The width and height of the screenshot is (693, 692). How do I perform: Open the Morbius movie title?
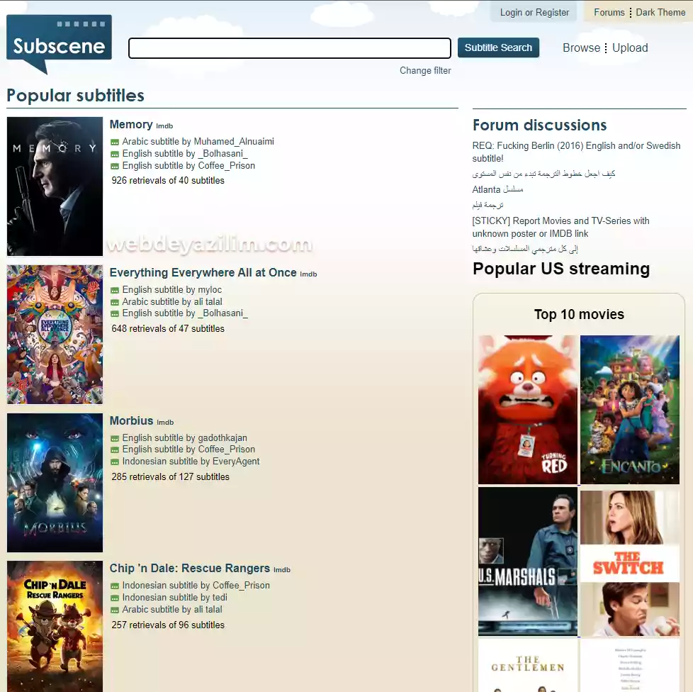click(x=131, y=420)
